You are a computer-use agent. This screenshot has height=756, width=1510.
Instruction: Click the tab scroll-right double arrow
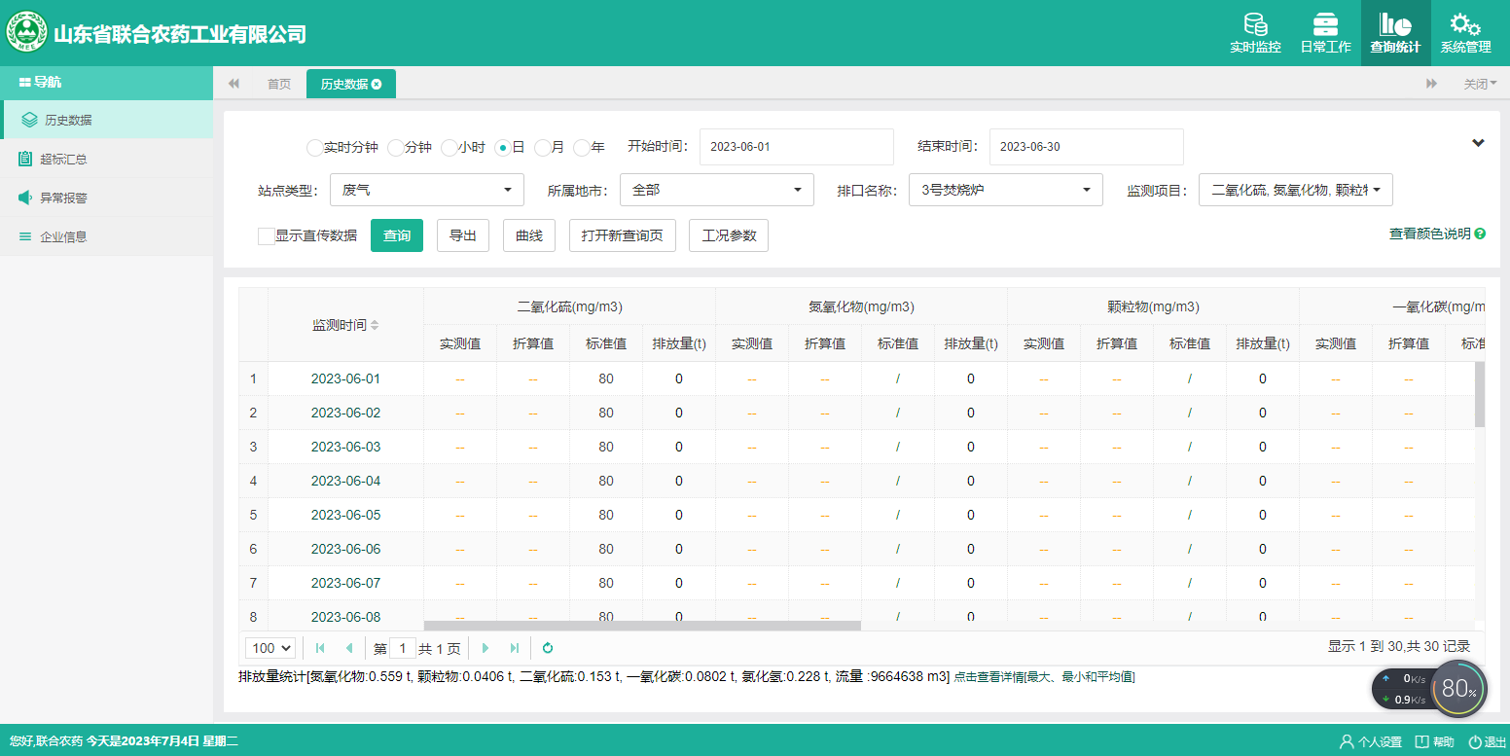tap(1431, 84)
